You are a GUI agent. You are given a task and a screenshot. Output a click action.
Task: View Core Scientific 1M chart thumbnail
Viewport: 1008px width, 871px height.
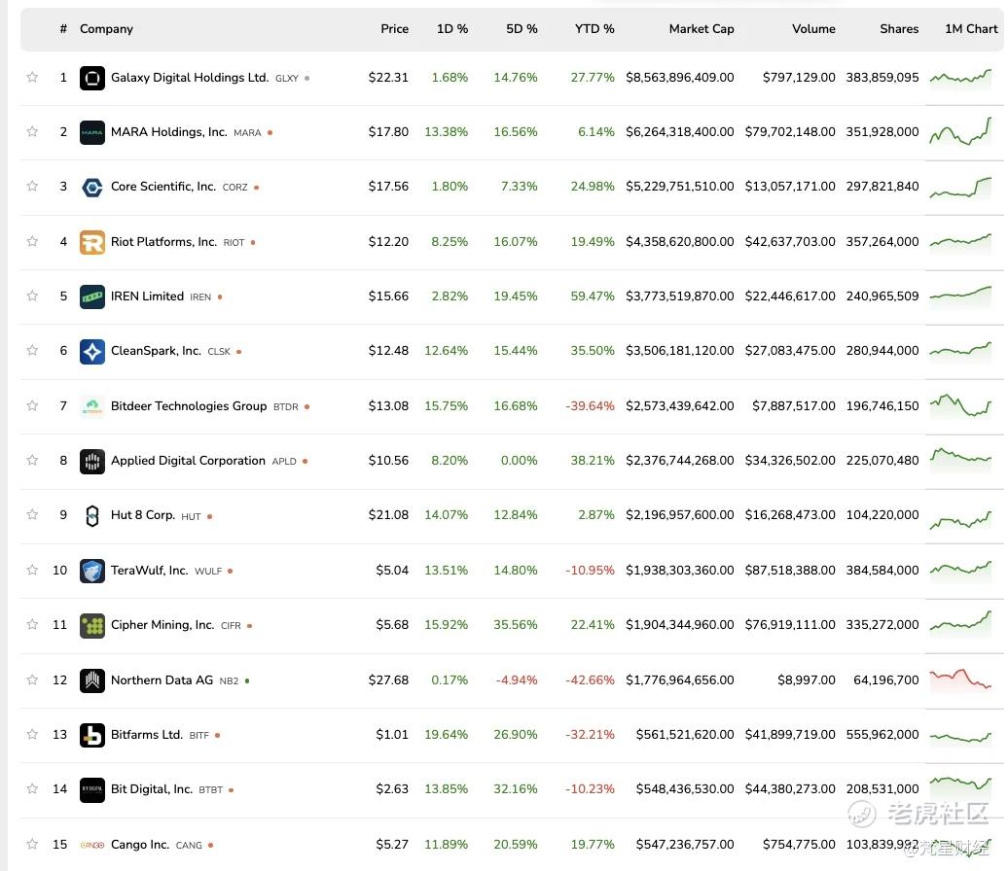point(960,187)
